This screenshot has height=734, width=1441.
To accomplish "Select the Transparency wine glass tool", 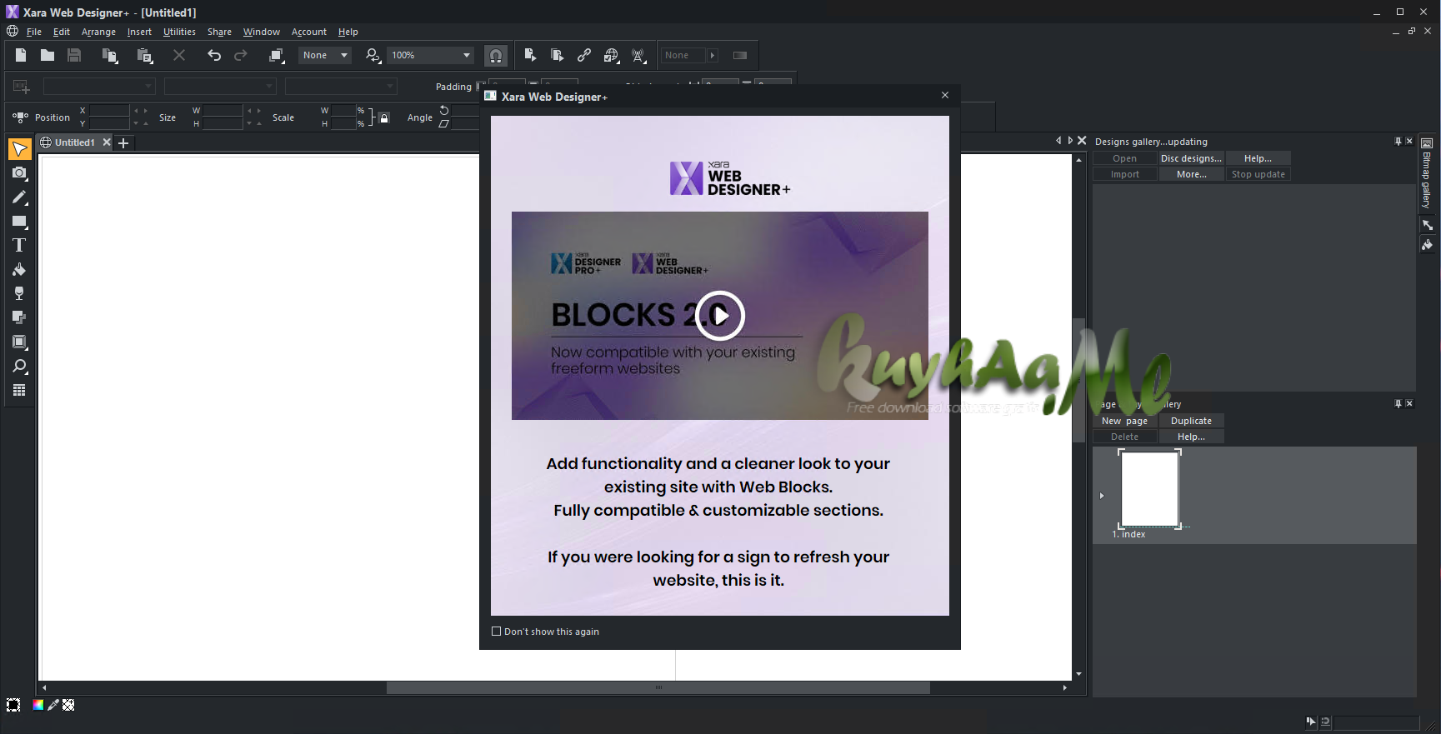I will tap(19, 293).
